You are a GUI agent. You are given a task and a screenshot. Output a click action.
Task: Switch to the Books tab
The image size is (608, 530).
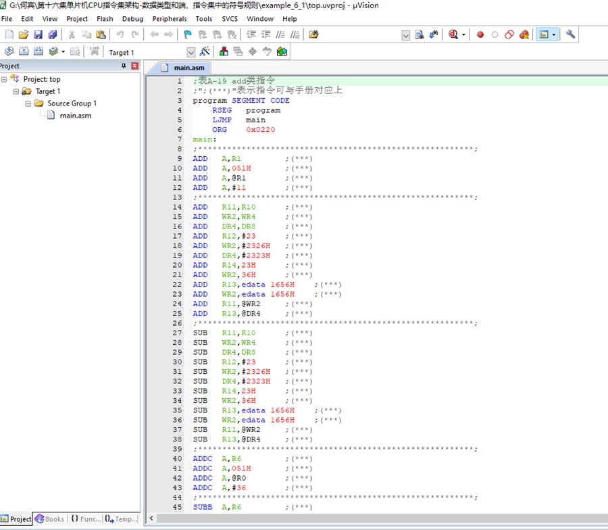50,519
